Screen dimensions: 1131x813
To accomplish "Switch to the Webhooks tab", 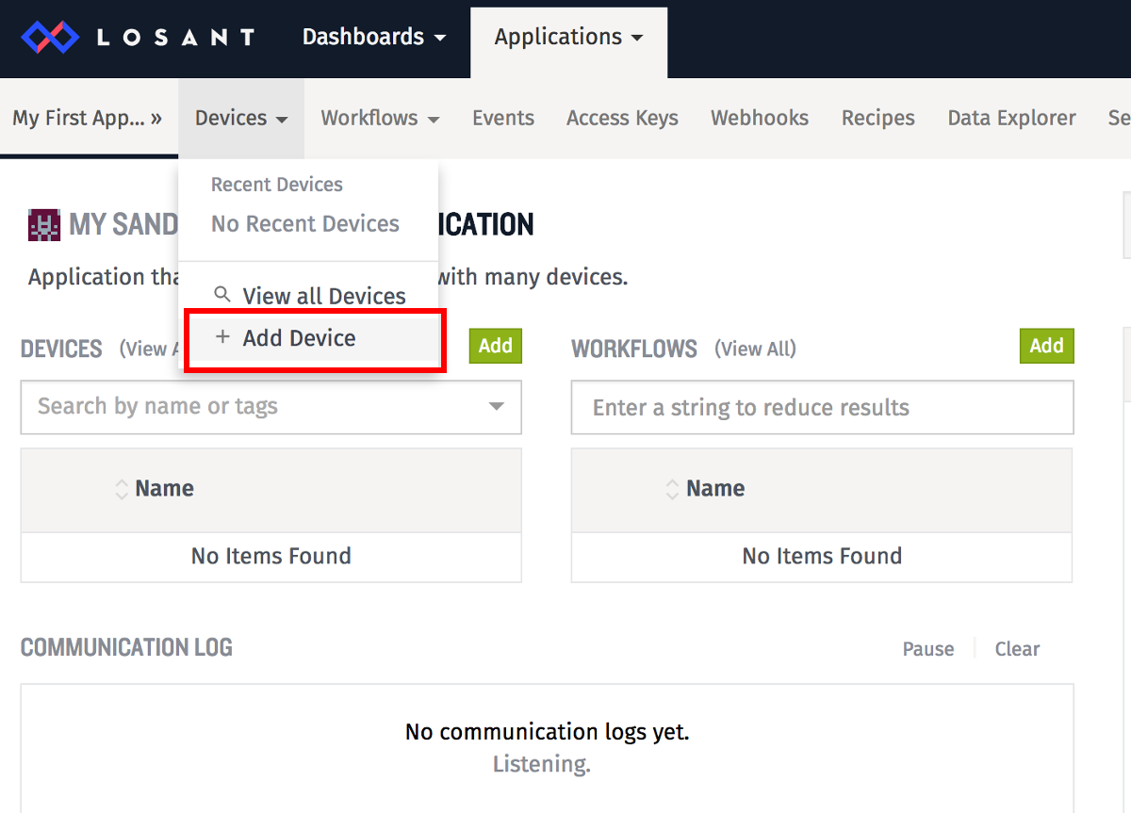I will [760, 118].
